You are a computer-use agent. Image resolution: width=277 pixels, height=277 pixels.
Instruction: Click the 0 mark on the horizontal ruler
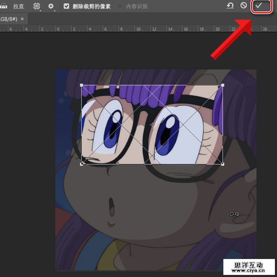click(x=58, y=29)
